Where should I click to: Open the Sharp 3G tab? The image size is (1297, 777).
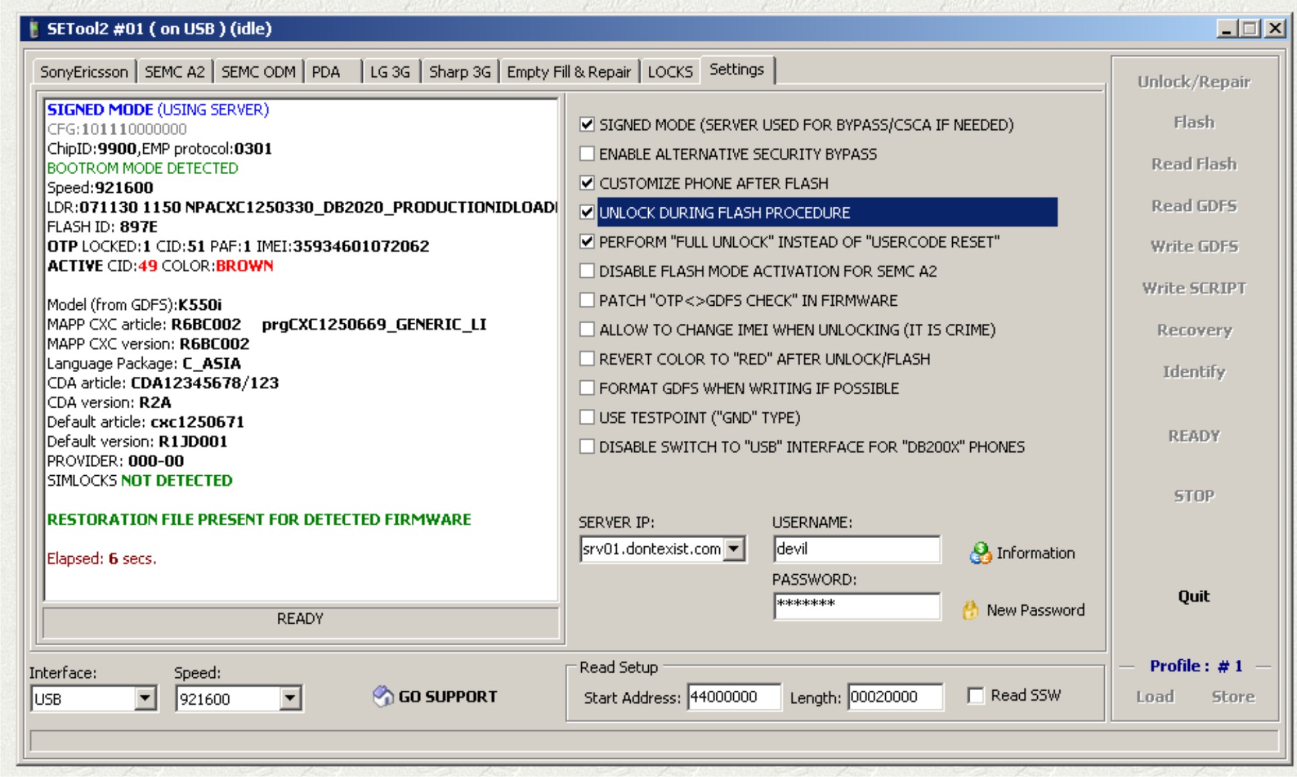[x=459, y=72]
